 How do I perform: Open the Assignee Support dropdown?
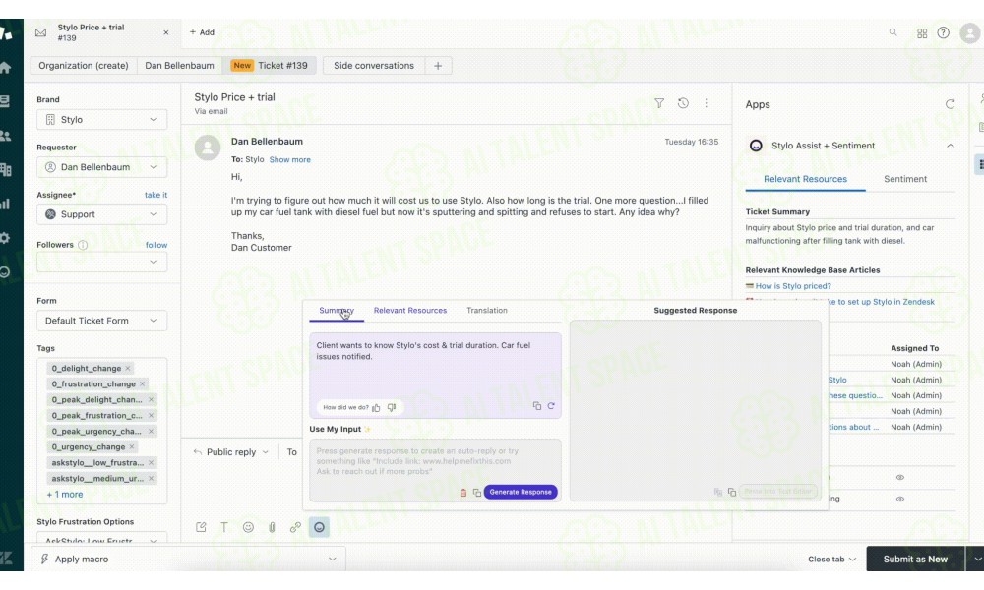click(101, 214)
